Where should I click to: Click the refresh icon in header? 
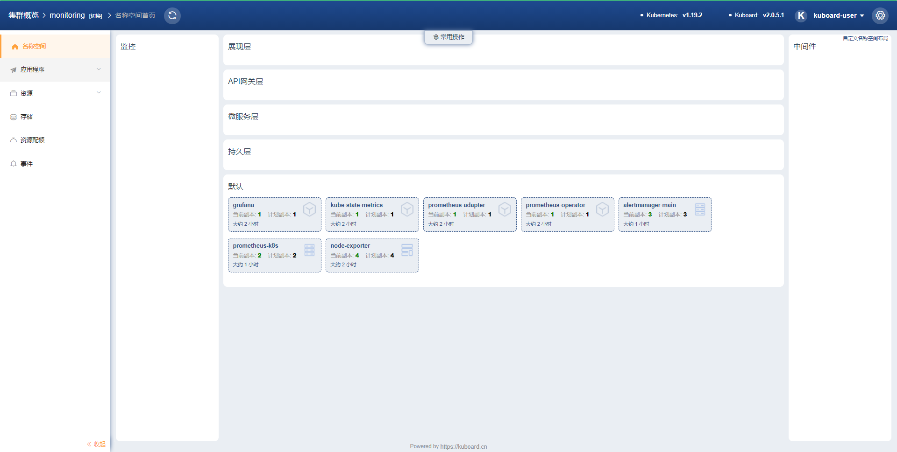point(172,15)
